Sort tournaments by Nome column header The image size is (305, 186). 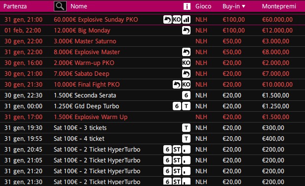coord(79,6)
